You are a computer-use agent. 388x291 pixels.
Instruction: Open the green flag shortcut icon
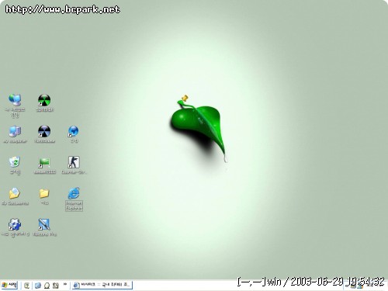tap(44, 163)
